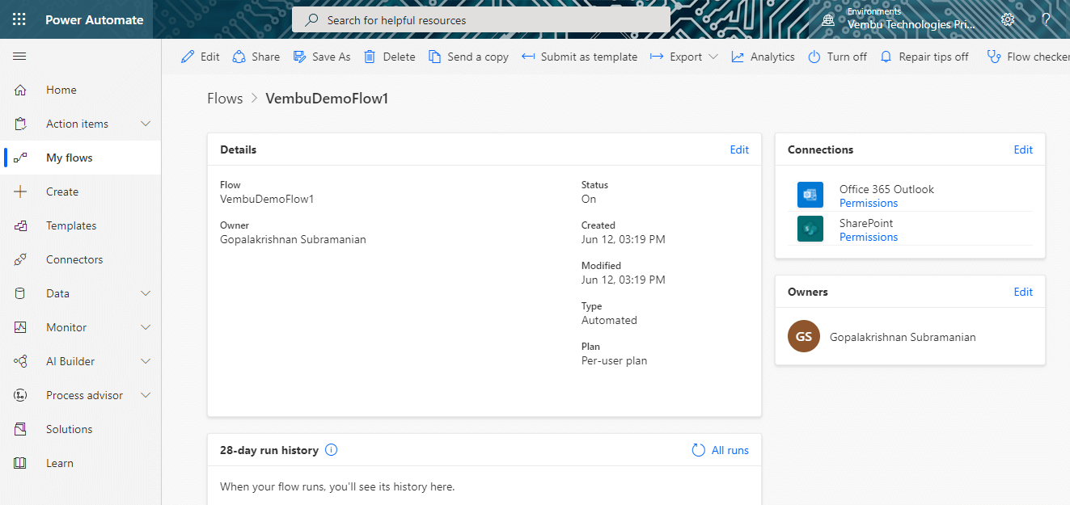Screen dimensions: 1070x505
Task: Open the Export dropdown
Action: click(683, 57)
